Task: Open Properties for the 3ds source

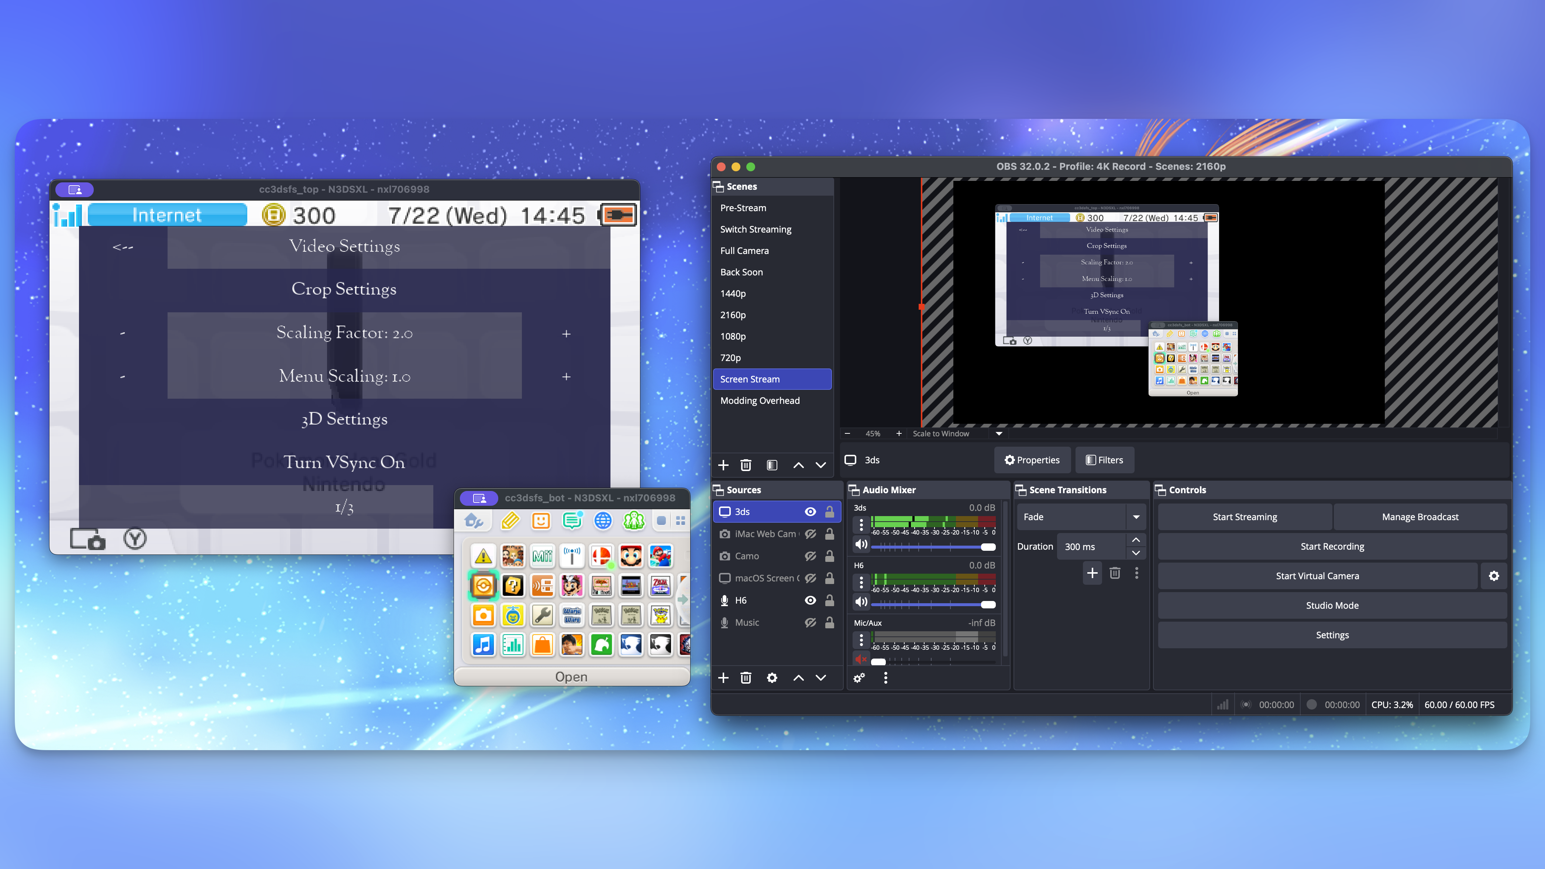Action: click(1032, 460)
